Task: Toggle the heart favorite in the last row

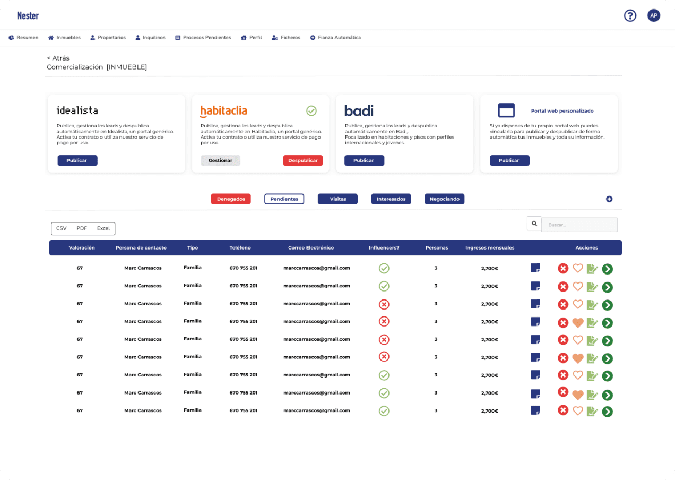Action: [x=578, y=410]
